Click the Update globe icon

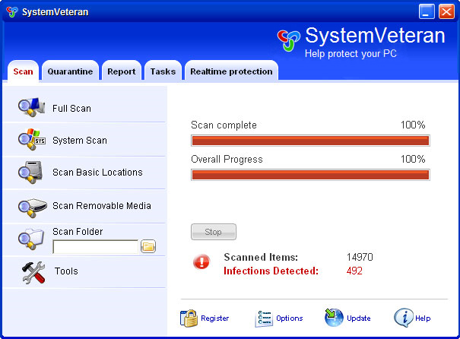point(334,318)
